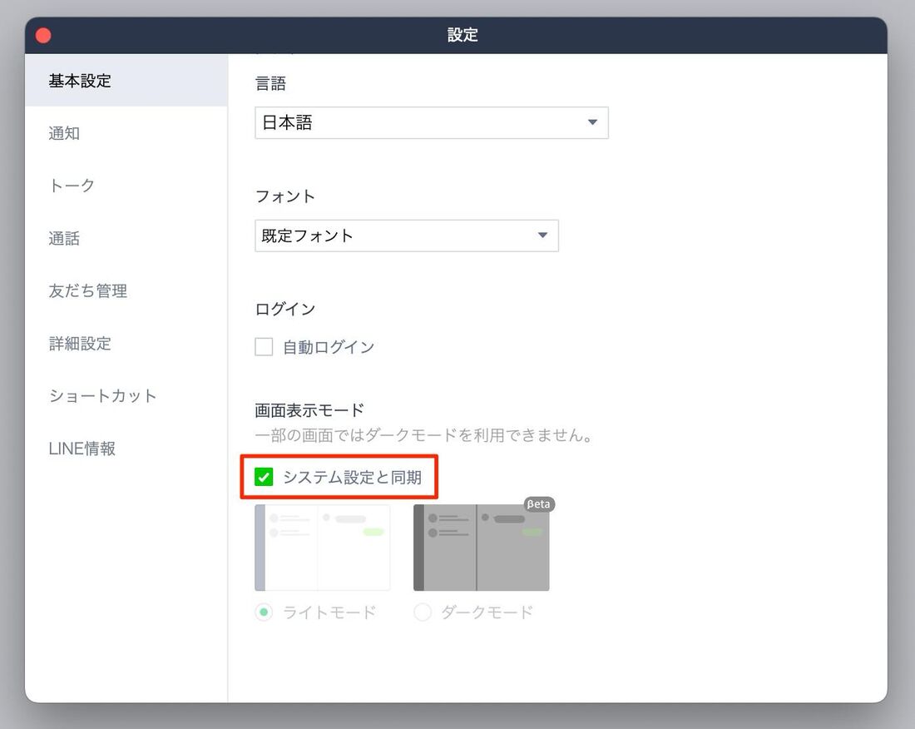This screenshot has width=915, height=729.
Task: Click the light mode preview thumbnail
Action: (322, 548)
